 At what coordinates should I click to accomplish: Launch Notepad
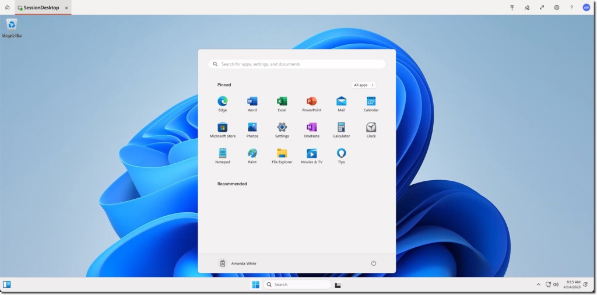[x=222, y=156]
